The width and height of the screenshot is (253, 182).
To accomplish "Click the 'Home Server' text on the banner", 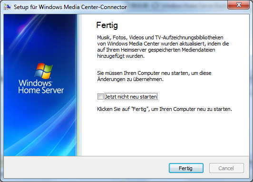I will point(41,90).
